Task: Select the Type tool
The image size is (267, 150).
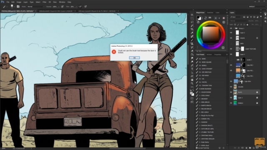Action: click(192, 69)
